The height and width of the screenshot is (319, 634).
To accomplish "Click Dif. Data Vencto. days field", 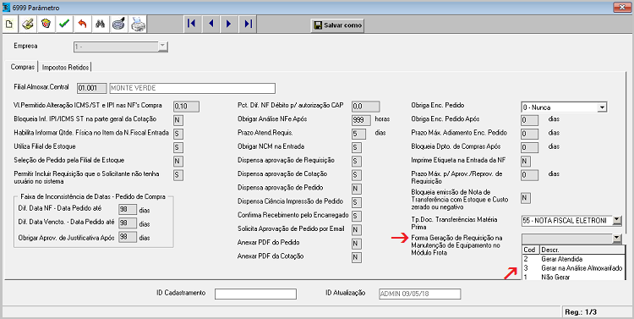I will pyautogui.click(x=128, y=223).
